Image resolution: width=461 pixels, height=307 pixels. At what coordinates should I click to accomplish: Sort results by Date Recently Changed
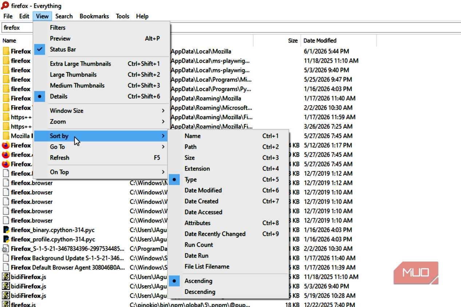[x=228, y=234]
